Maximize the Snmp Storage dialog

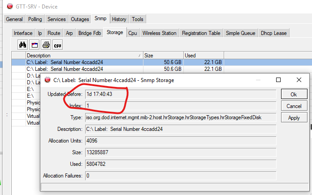click(x=278, y=80)
